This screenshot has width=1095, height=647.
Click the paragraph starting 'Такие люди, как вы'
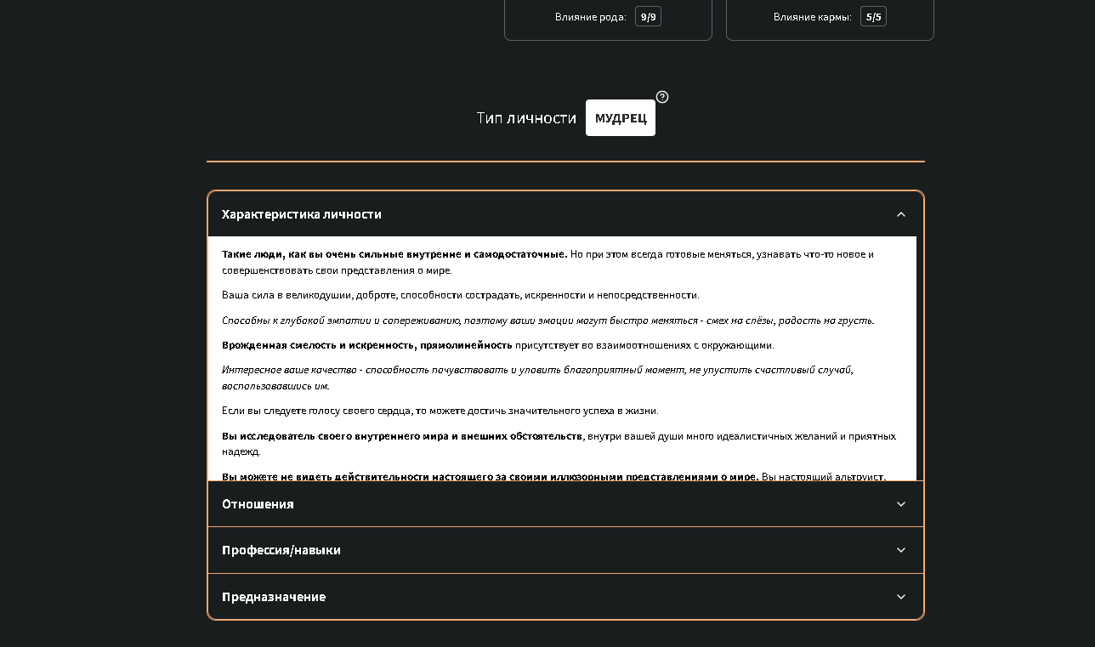point(548,262)
